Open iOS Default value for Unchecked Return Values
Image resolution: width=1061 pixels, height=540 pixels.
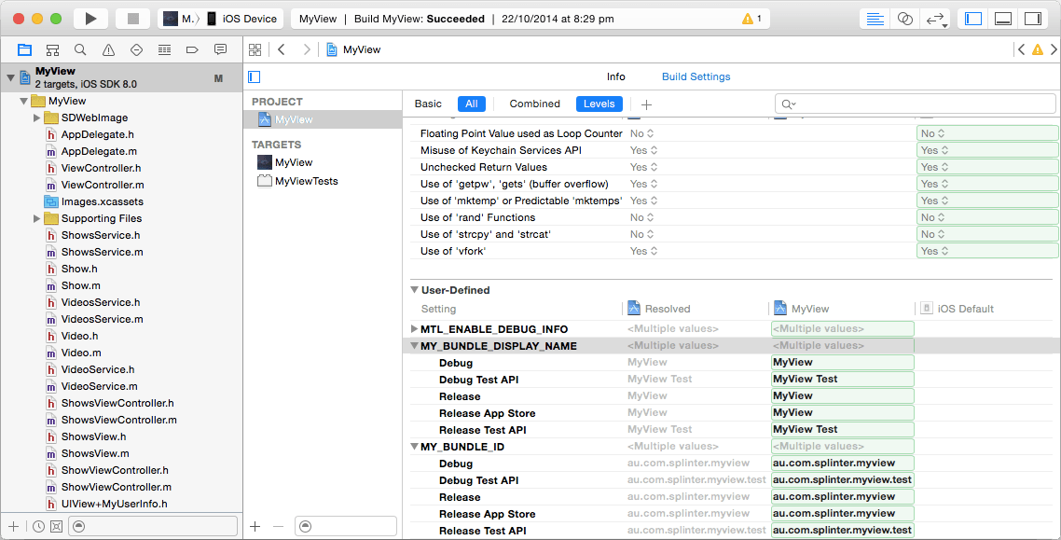click(988, 167)
